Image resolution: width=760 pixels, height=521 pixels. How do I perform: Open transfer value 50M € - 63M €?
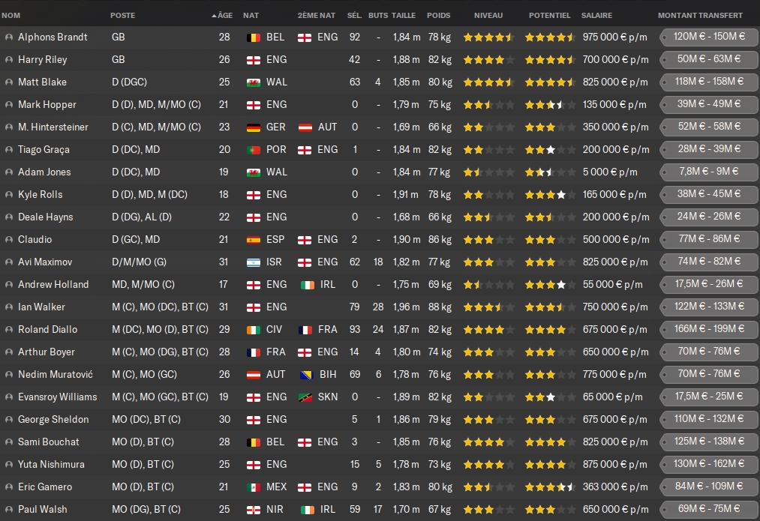pos(709,59)
